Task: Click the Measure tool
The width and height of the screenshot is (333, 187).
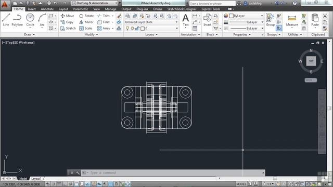Action: (292, 20)
